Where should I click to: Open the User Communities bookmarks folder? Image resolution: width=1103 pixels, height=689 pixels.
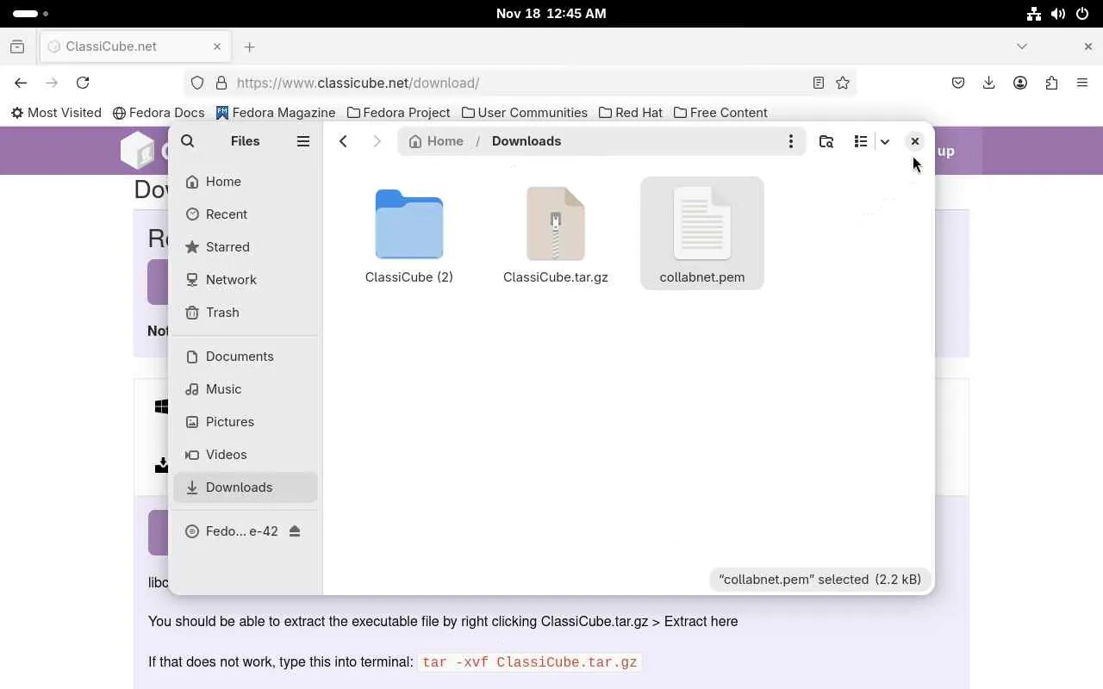tap(525, 113)
